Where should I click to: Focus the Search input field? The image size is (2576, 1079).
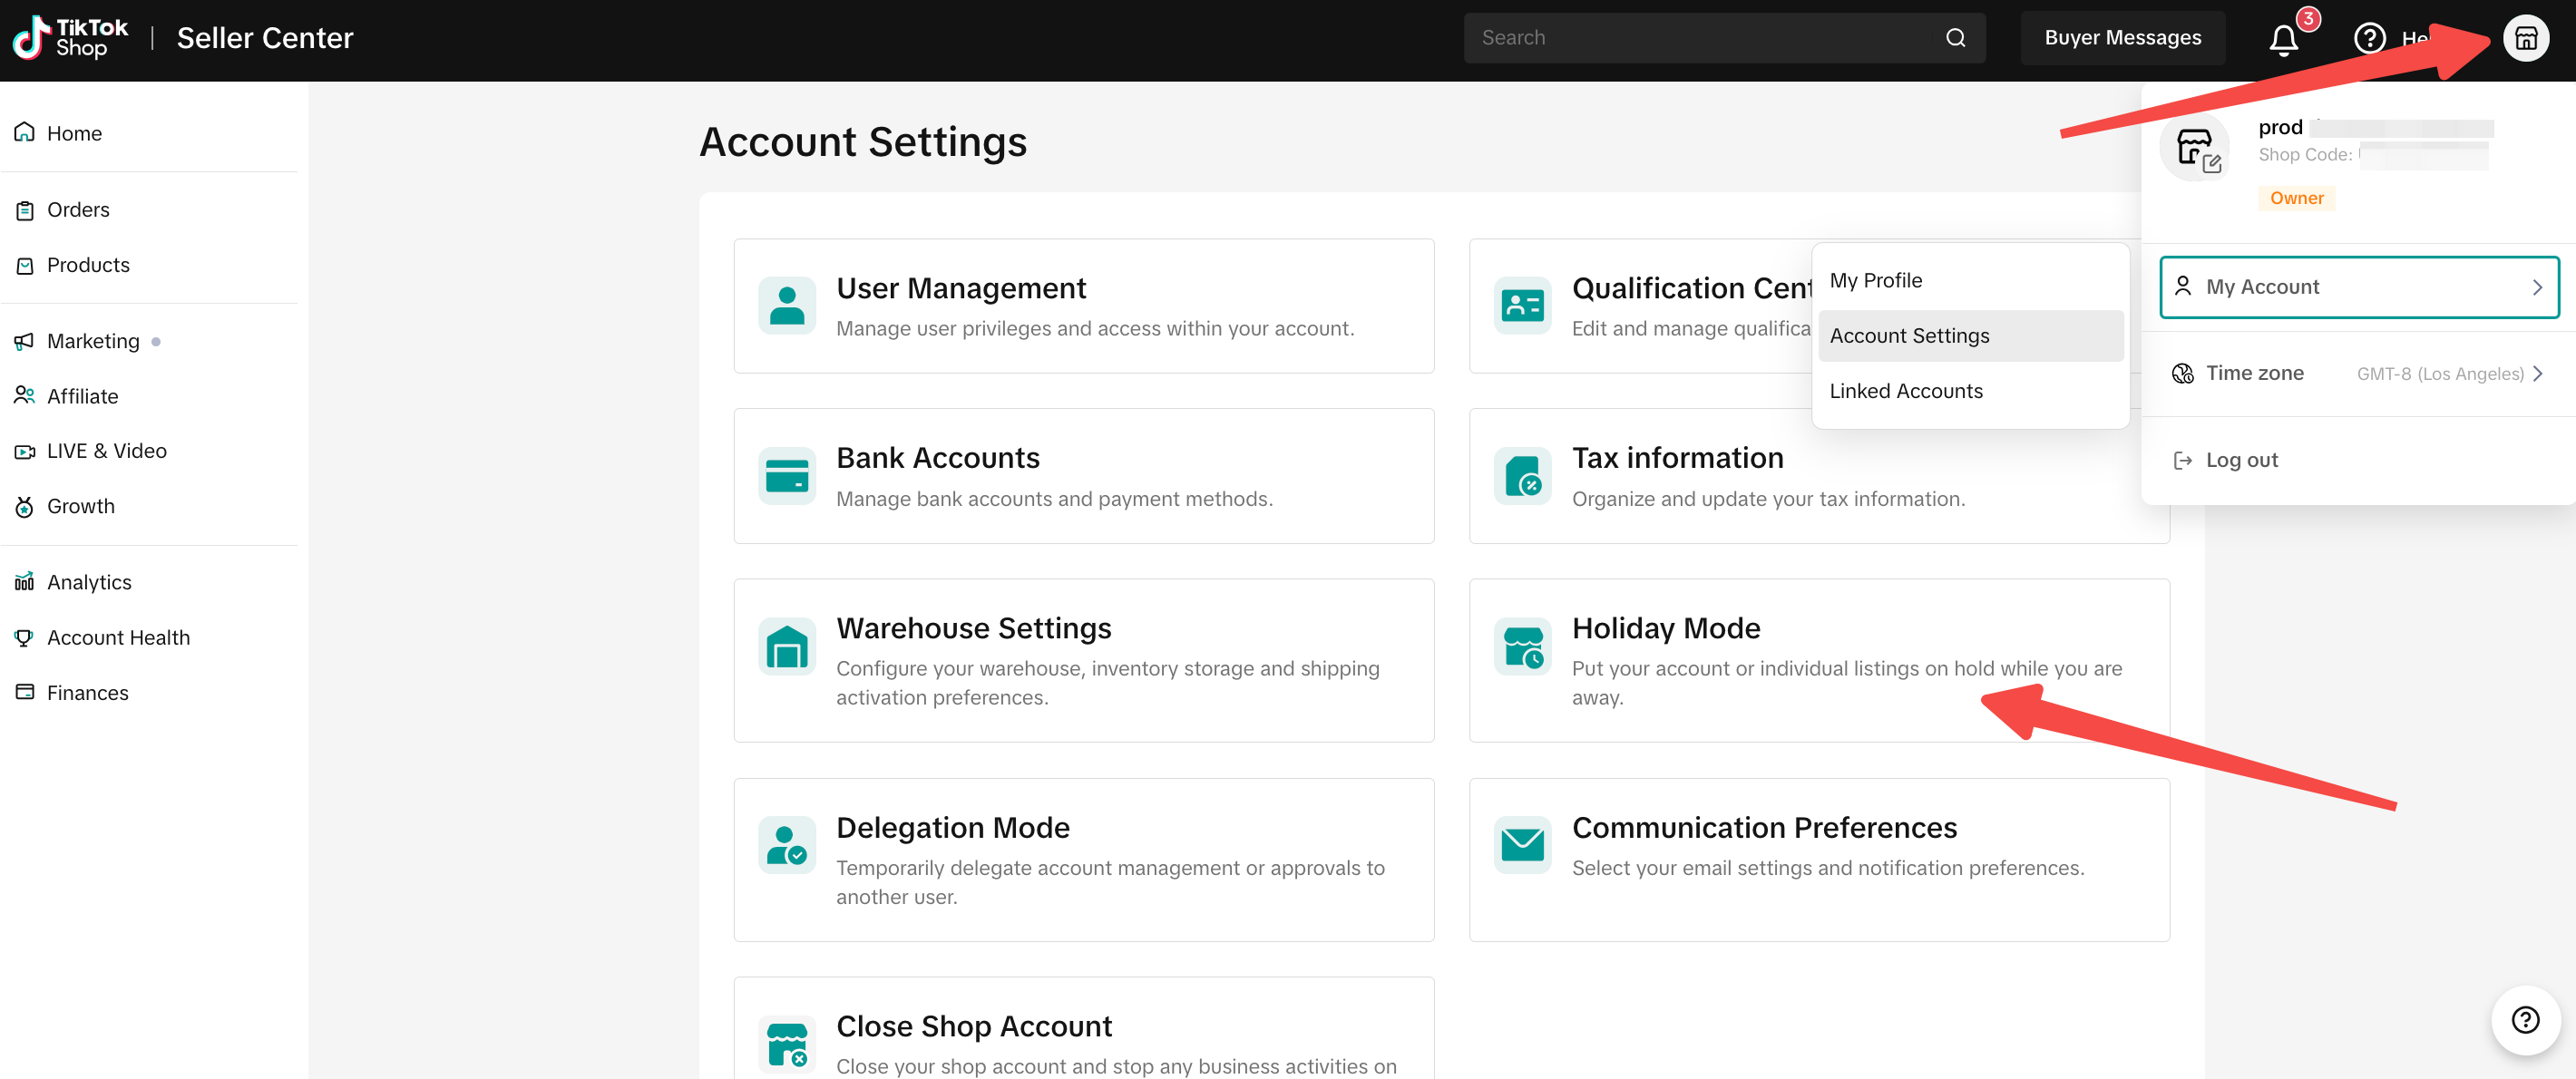pyautogui.click(x=1700, y=38)
